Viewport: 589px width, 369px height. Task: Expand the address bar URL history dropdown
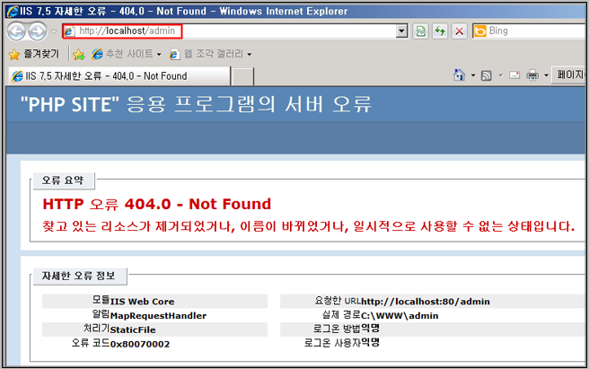pyautogui.click(x=402, y=31)
